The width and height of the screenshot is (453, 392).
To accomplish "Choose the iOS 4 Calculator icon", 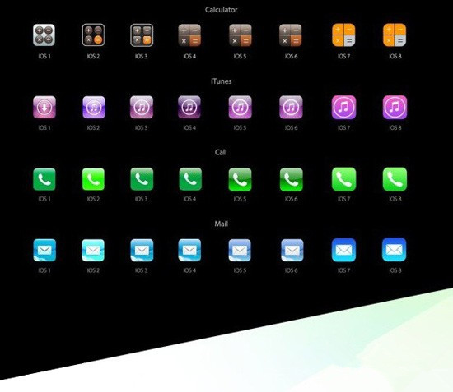I will [189, 35].
